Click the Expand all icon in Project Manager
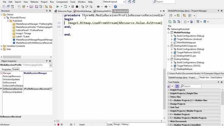 [x=174, y=22]
